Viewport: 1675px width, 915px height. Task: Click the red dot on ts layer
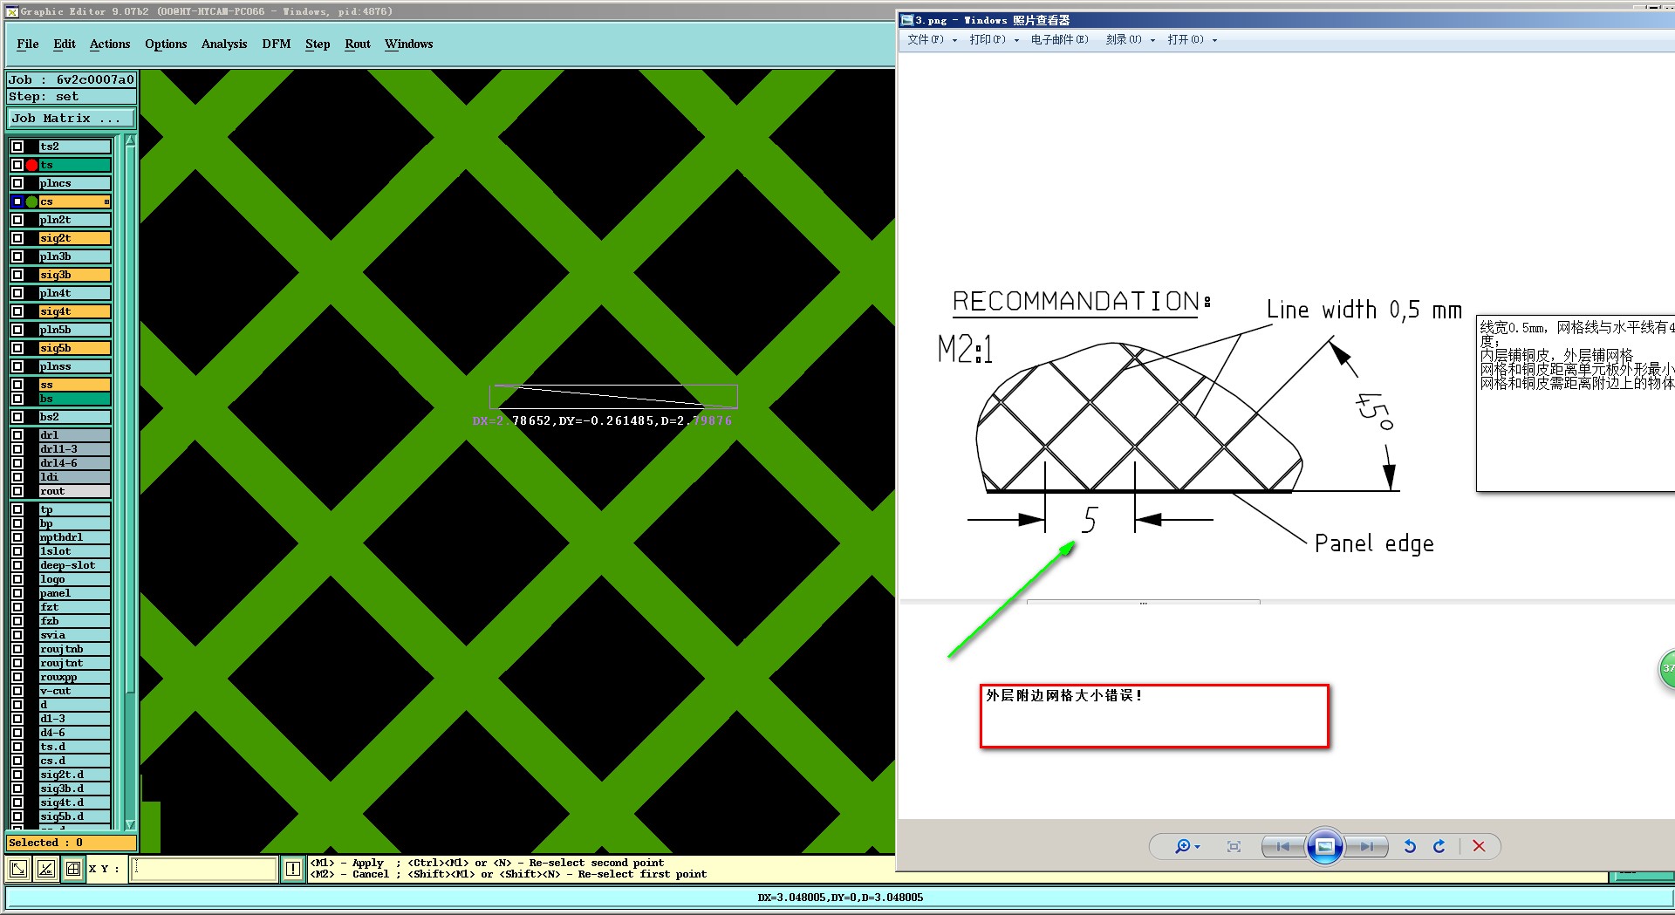[32, 165]
